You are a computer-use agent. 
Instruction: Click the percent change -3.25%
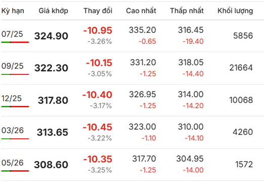pos(100,170)
